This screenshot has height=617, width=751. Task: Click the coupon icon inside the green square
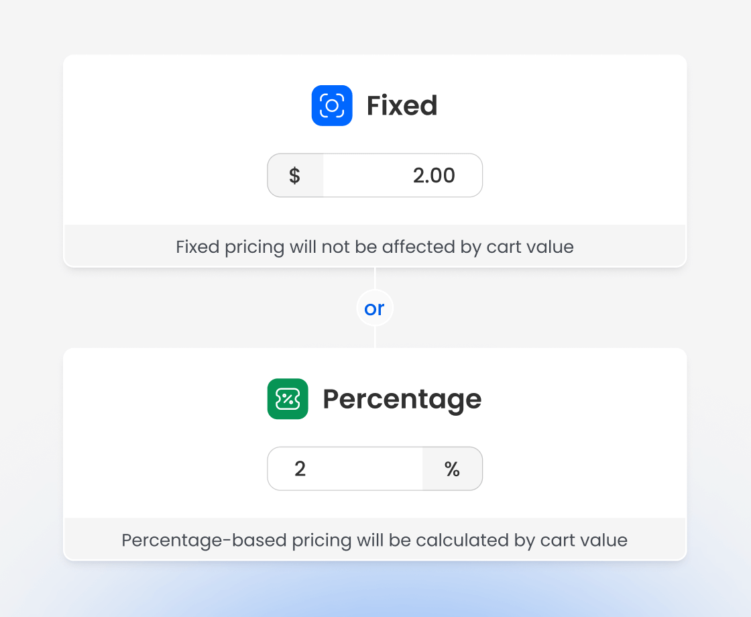click(288, 398)
